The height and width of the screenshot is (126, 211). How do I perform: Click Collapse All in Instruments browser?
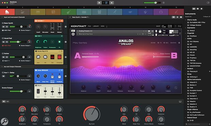click(x=207, y=17)
